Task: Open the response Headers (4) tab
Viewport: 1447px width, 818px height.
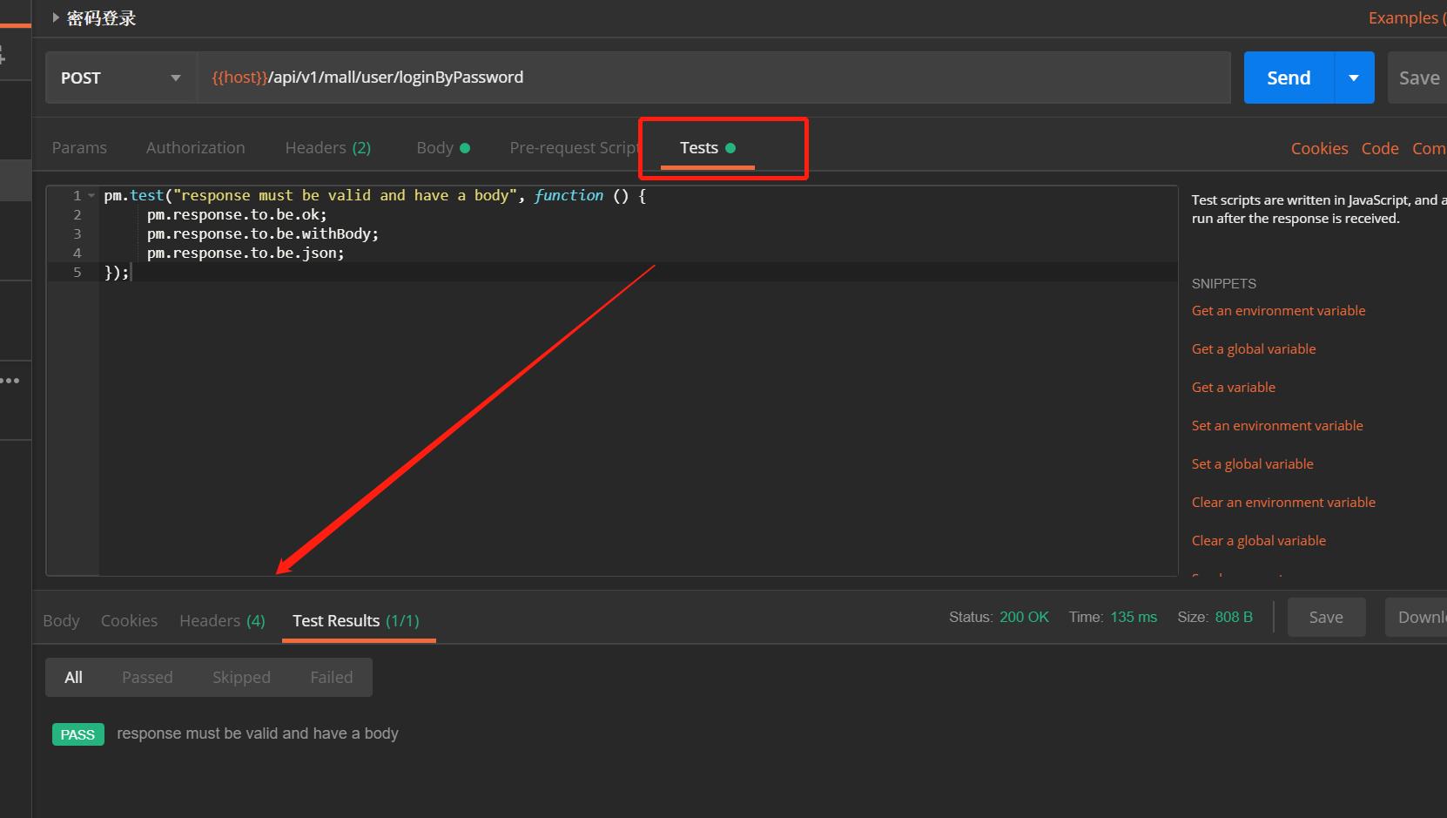Action: pyautogui.click(x=222, y=620)
